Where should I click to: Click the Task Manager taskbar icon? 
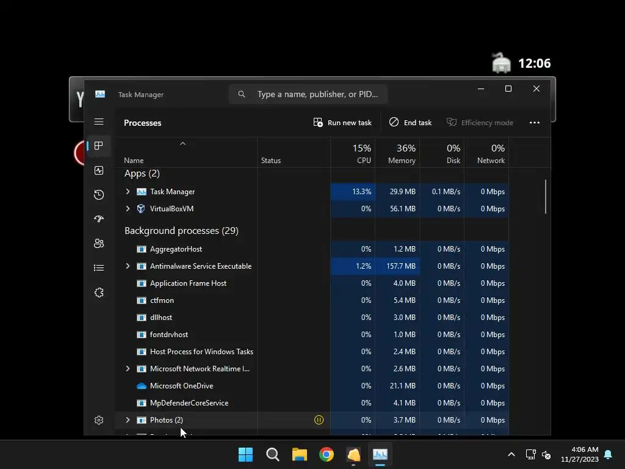(x=380, y=454)
